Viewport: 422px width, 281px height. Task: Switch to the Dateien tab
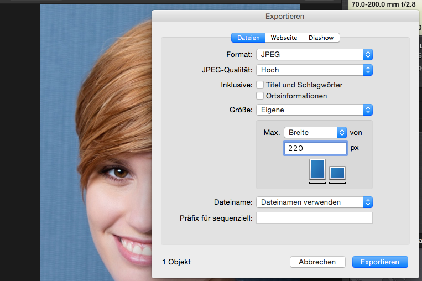click(x=248, y=38)
